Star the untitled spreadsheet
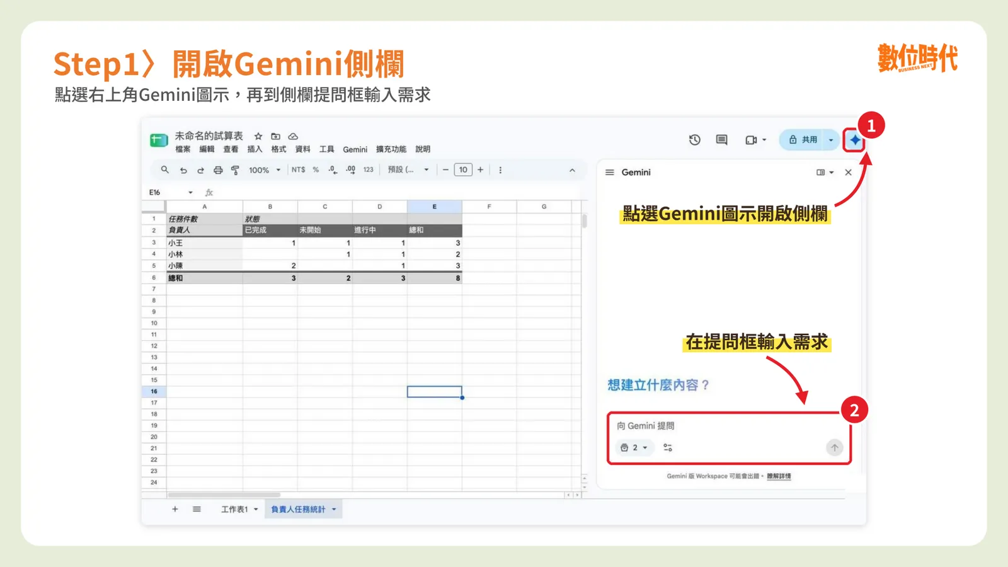Screen dimensions: 1008x567 258,136
